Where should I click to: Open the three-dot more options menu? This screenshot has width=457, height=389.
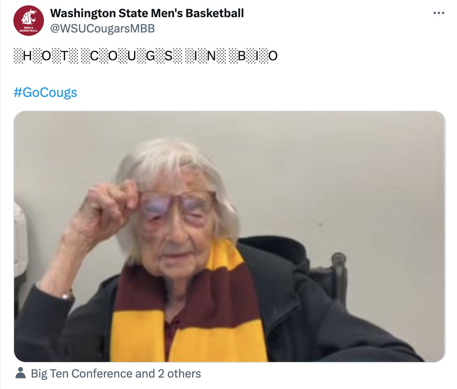(x=439, y=13)
